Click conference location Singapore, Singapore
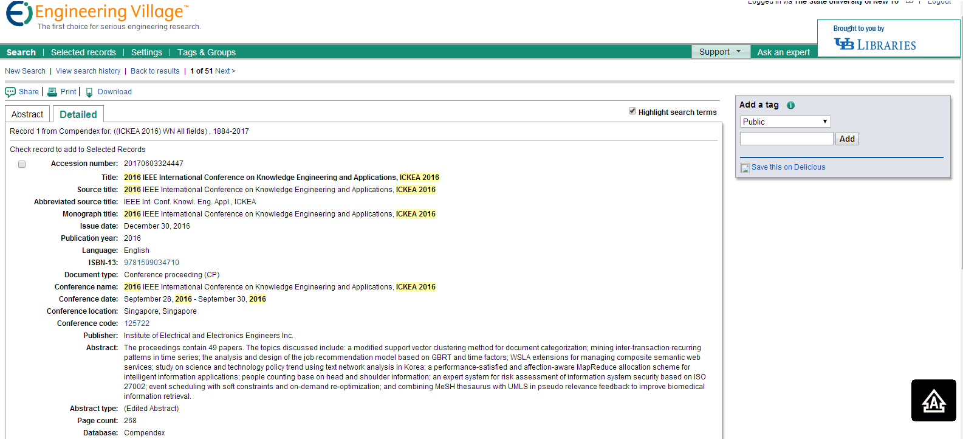The height and width of the screenshot is (439, 963). coord(160,311)
